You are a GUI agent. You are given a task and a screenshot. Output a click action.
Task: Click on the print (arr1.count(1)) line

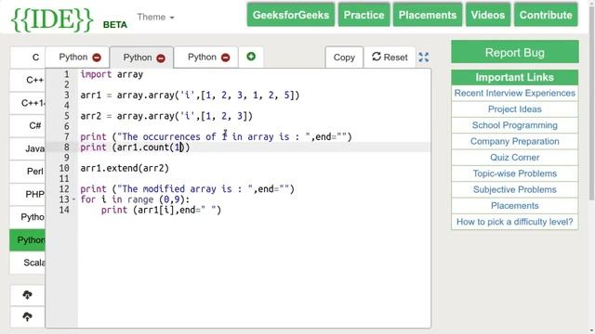[135, 148]
